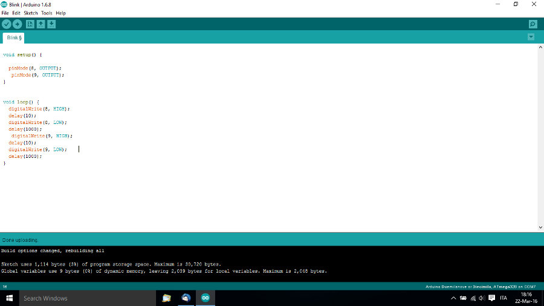This screenshot has height=306, width=544.
Task: Click the Search Windows box
Action: (88, 298)
